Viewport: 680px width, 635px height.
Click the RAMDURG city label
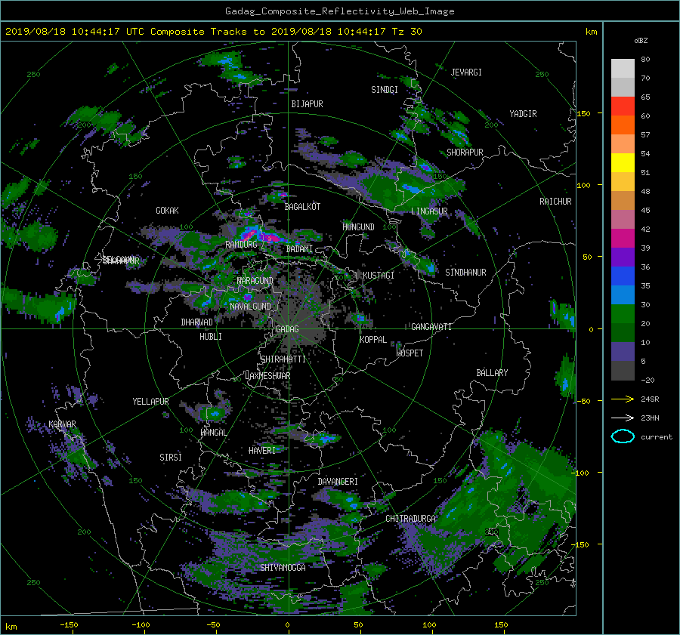click(241, 245)
